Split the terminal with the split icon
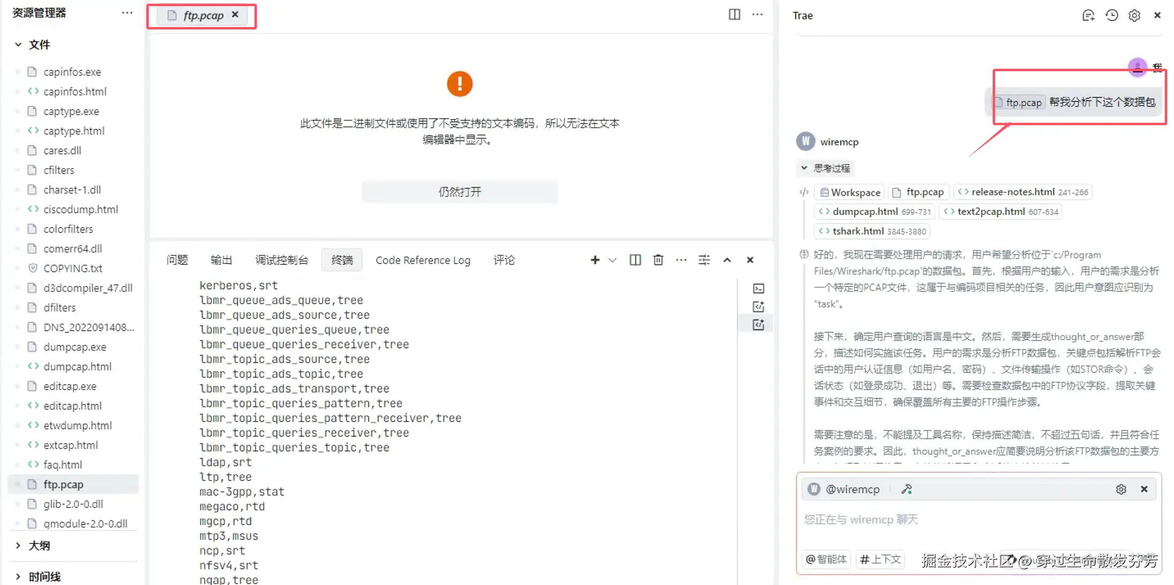Screen dimensions: 1174x585 coord(635,260)
